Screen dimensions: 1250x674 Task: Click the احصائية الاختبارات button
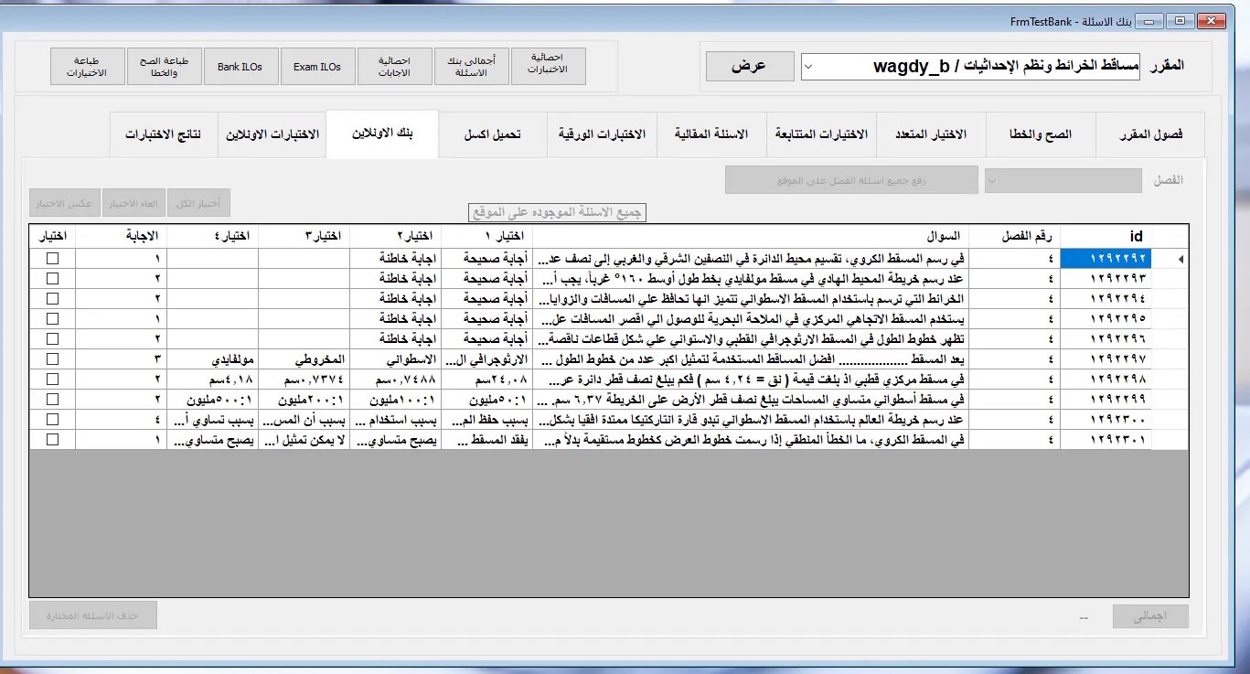click(x=548, y=66)
